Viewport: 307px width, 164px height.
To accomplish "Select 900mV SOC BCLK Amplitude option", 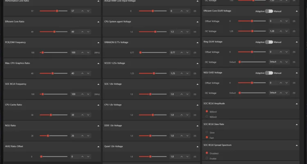I will point(207,116).
